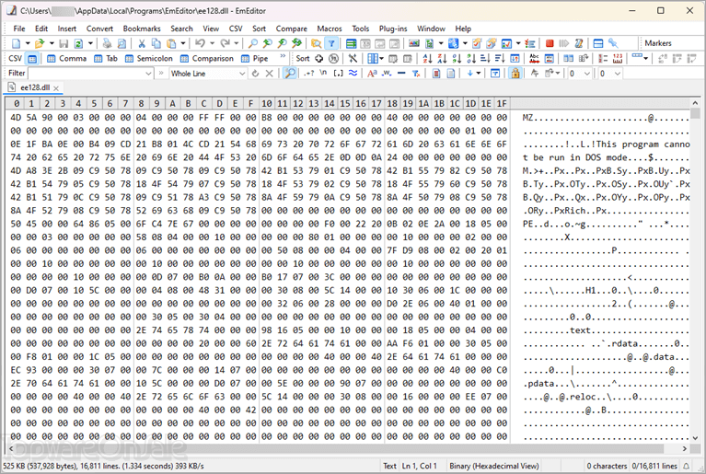
Task: Click the Find in Files folder icon
Action: tap(316, 43)
